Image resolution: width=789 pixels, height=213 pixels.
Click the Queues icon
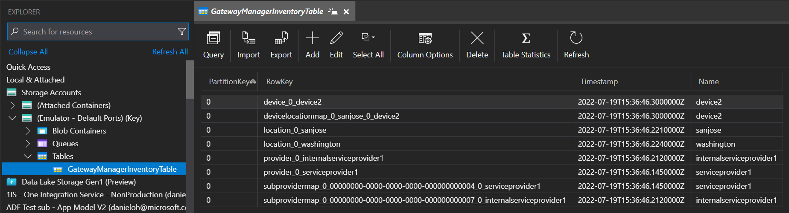42,144
